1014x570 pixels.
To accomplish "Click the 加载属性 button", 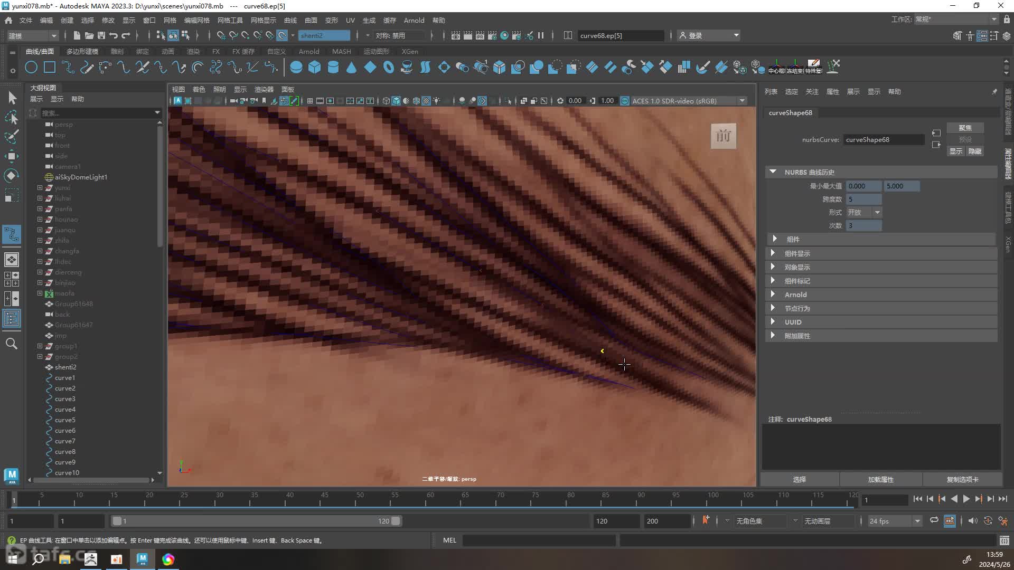I will tap(881, 479).
